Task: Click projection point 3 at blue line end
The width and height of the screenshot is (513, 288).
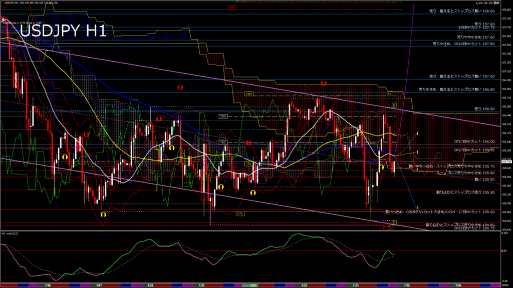Action: click(x=417, y=207)
